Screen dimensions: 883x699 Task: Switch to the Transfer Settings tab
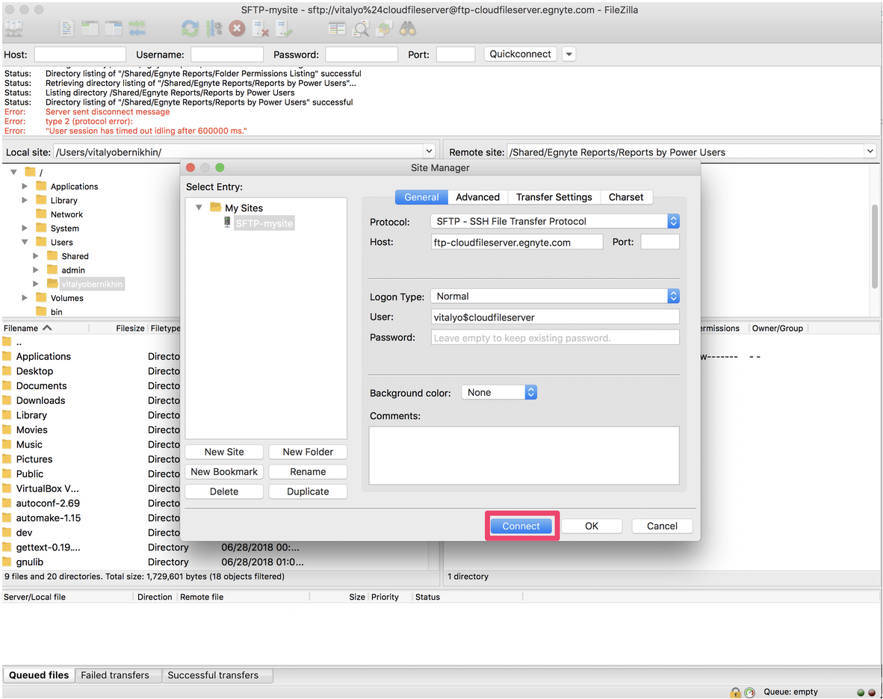pos(554,197)
